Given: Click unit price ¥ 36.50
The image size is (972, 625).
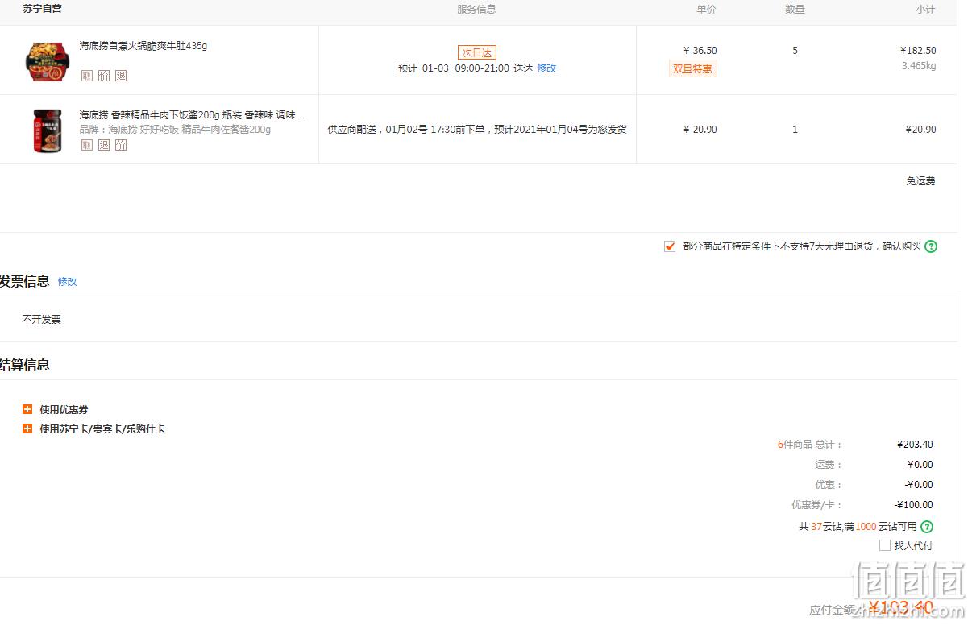Looking at the screenshot, I should pos(700,51).
